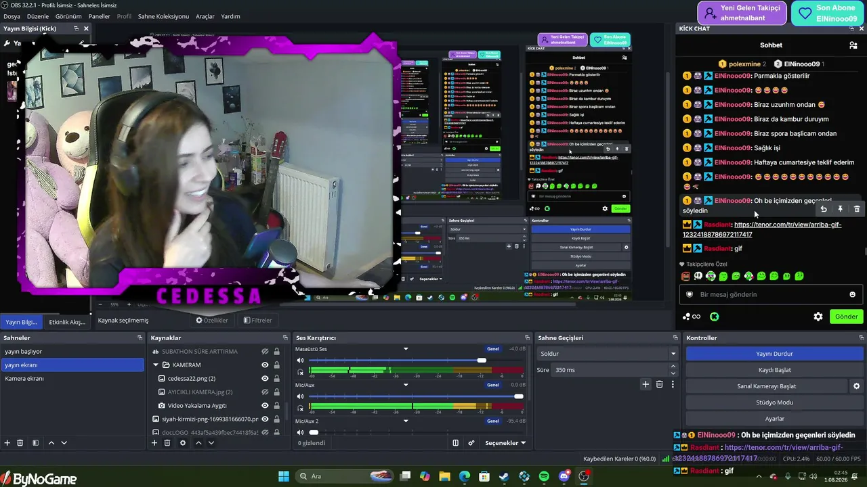Open the Düzenle menu
Image resolution: width=867 pixels, height=487 pixels.
[38, 16]
